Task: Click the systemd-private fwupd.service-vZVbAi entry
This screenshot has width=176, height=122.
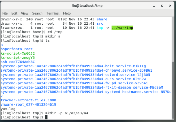Action: click(74, 83)
